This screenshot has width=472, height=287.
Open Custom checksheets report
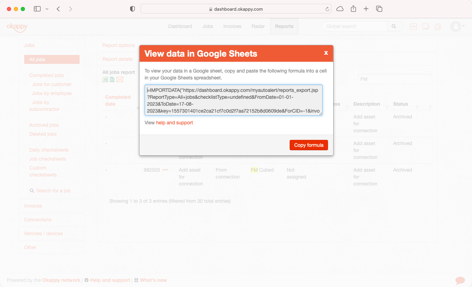click(43, 171)
